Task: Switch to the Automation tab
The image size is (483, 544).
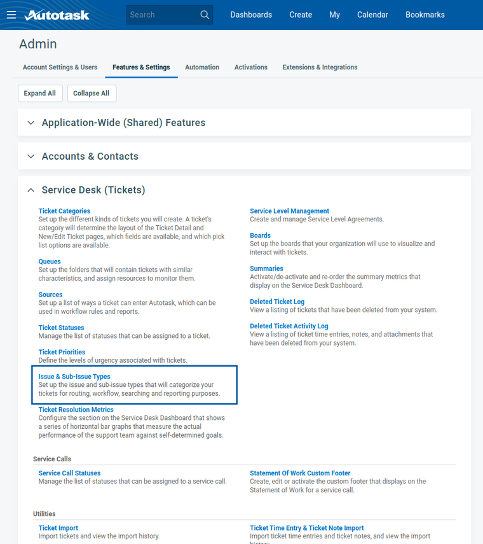Action: [x=202, y=67]
